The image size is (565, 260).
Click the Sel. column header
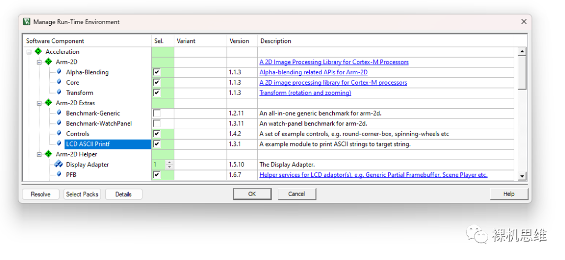(163, 41)
